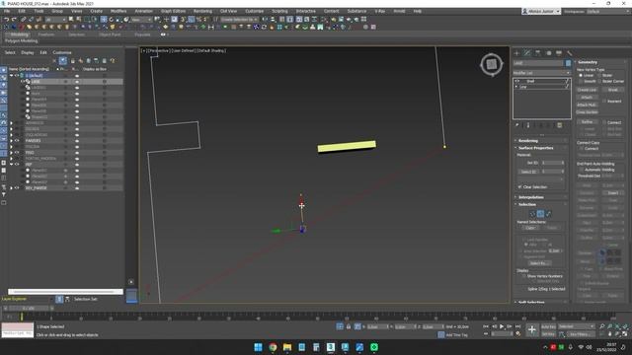
Task: Toggle visibility eye of PAREDES layer
Action: coord(17,141)
